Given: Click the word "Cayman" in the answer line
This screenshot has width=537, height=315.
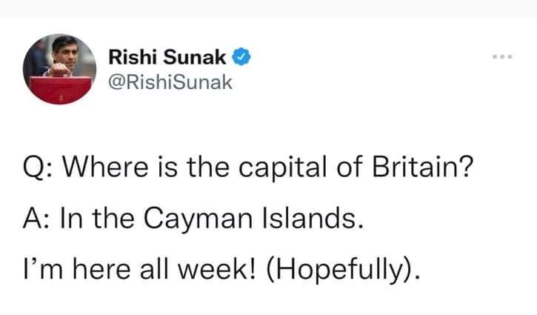Looking at the screenshot, I should tap(198, 219).
